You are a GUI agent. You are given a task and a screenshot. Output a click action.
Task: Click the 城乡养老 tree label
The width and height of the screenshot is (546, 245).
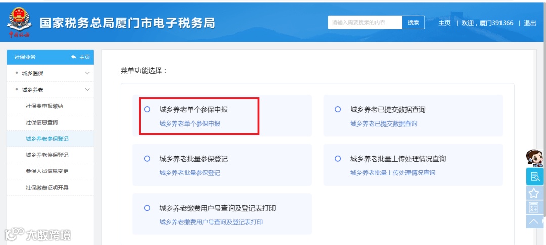33,90
